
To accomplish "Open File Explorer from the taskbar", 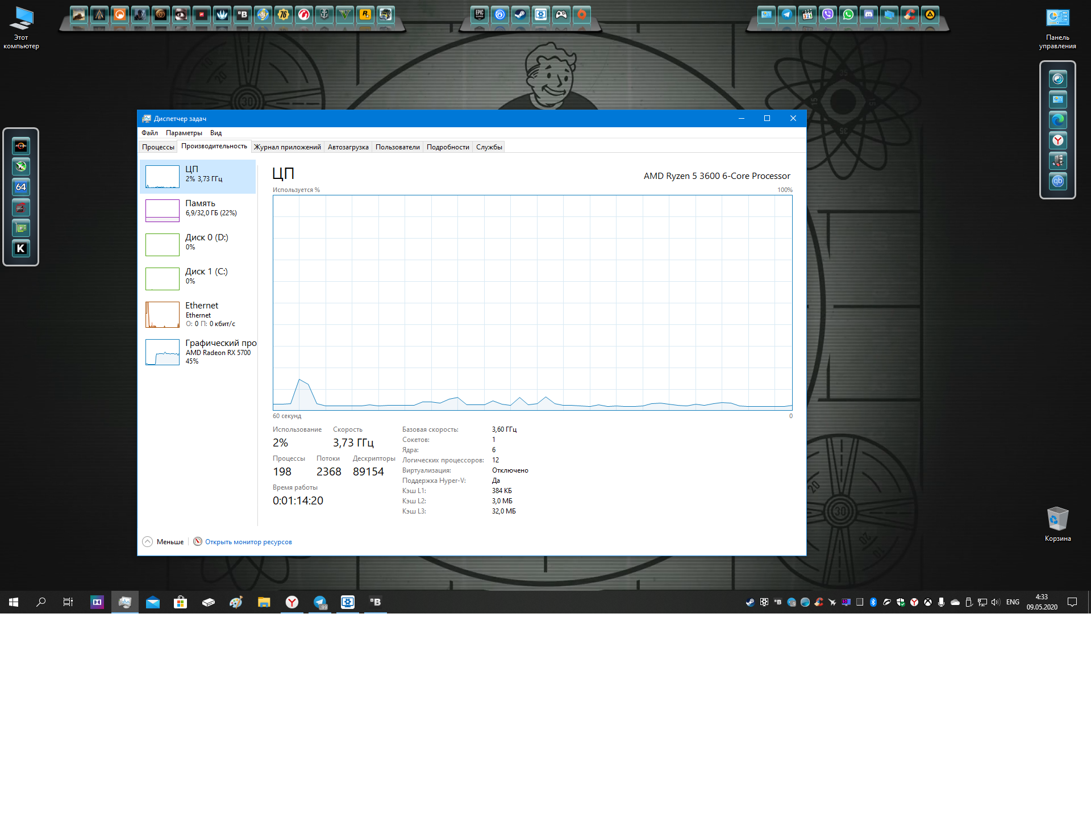I will coord(264,602).
